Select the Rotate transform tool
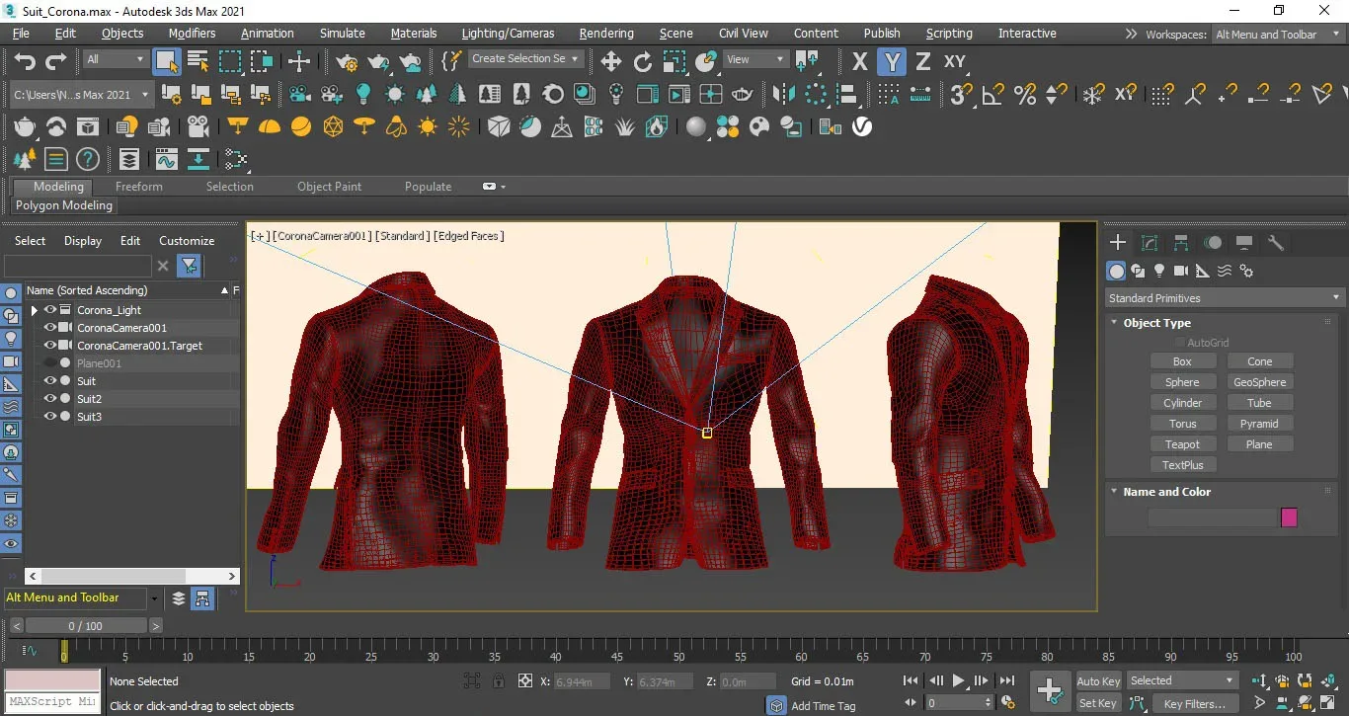The height and width of the screenshot is (716, 1349). point(642,61)
